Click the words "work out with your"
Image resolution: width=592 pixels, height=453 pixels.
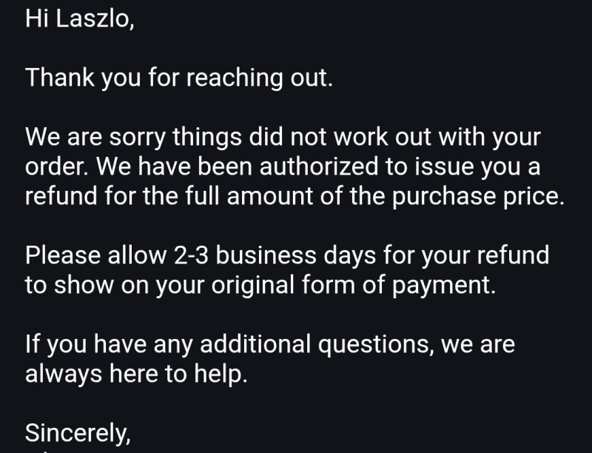tap(444, 138)
